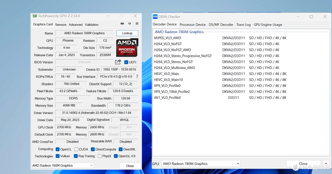Open the Validation tab
The image size is (332, 174).
coord(92,25)
